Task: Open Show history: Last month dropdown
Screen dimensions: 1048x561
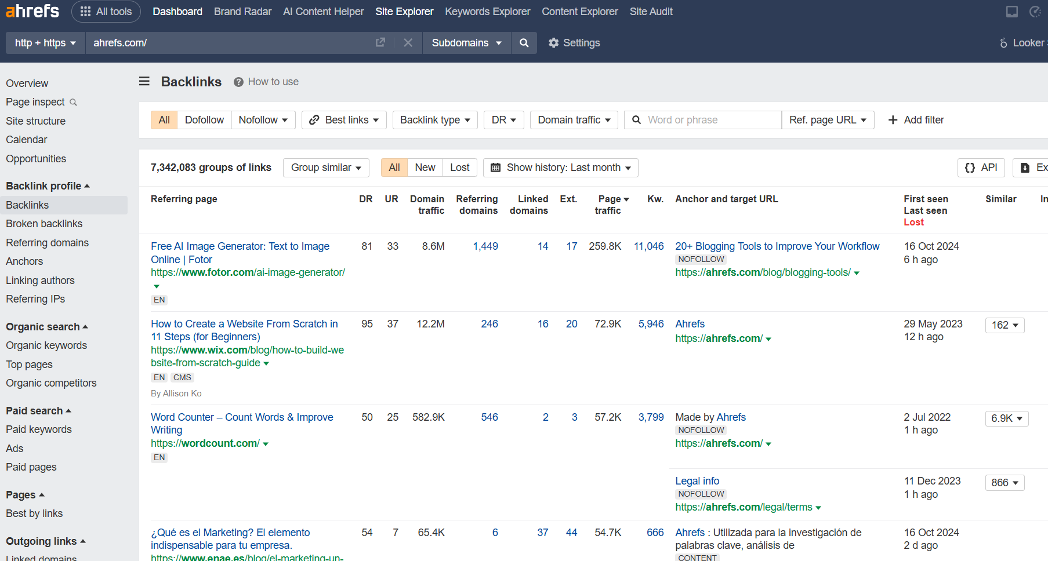Action: (x=561, y=167)
